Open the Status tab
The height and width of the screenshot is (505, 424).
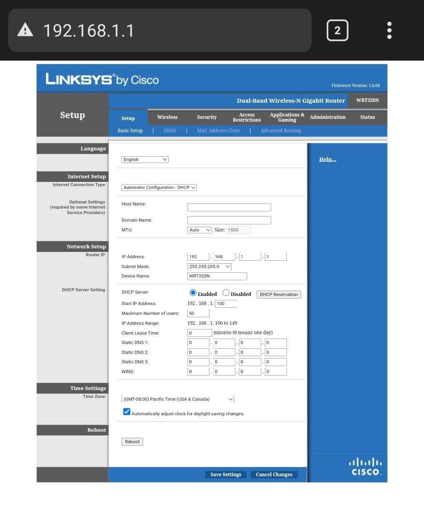click(x=367, y=117)
